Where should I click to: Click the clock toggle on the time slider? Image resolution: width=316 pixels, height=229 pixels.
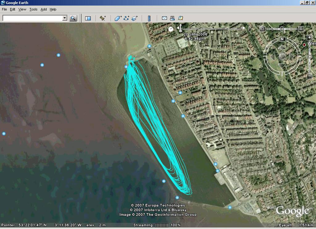click(170, 29)
